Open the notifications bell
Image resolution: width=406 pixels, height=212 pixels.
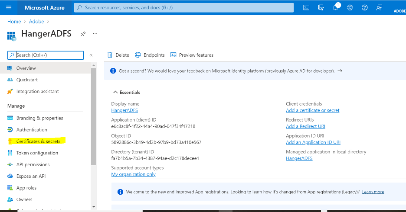click(336, 7)
